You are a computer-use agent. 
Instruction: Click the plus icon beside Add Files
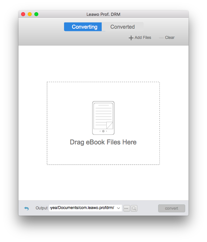pos(131,38)
